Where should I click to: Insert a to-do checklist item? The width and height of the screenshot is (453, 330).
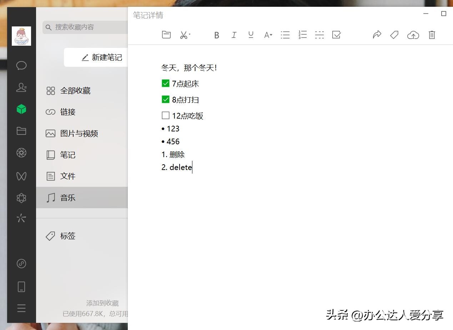(x=336, y=35)
